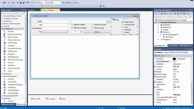Check the Sélection par ligne checkbox
Screen dimensions: 194x109
click(93, 25)
